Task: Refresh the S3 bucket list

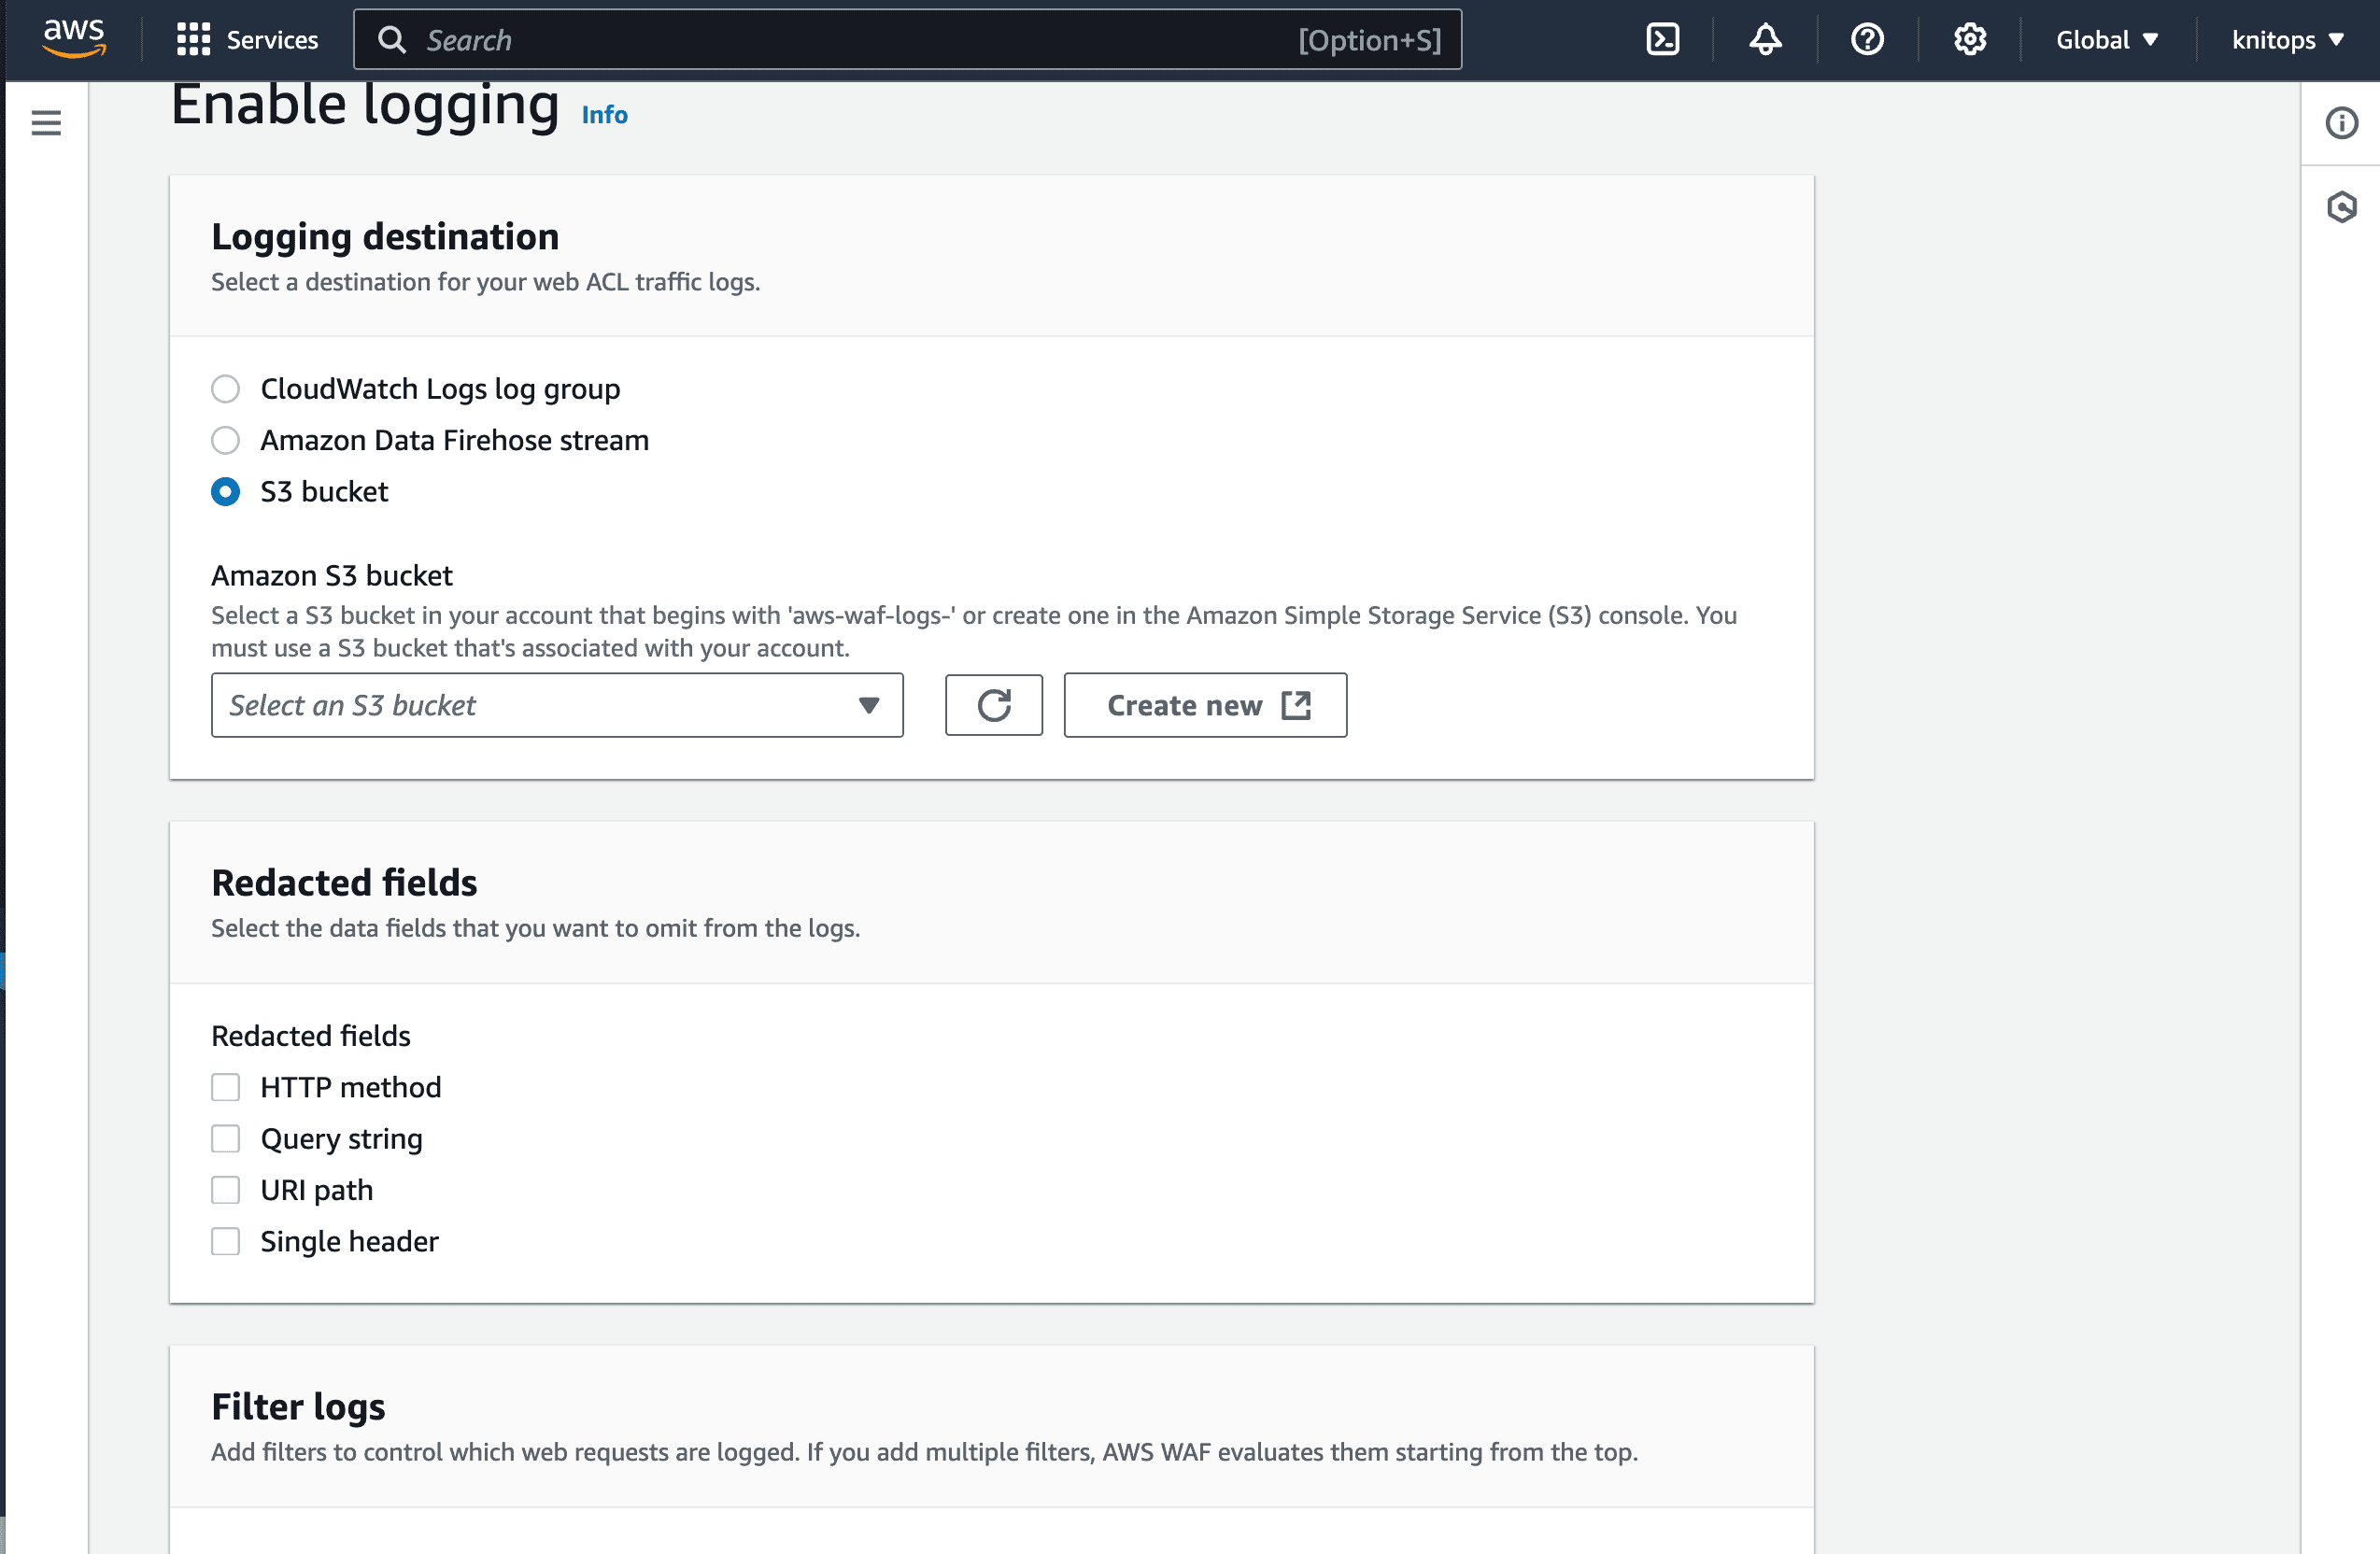Action: coord(993,705)
